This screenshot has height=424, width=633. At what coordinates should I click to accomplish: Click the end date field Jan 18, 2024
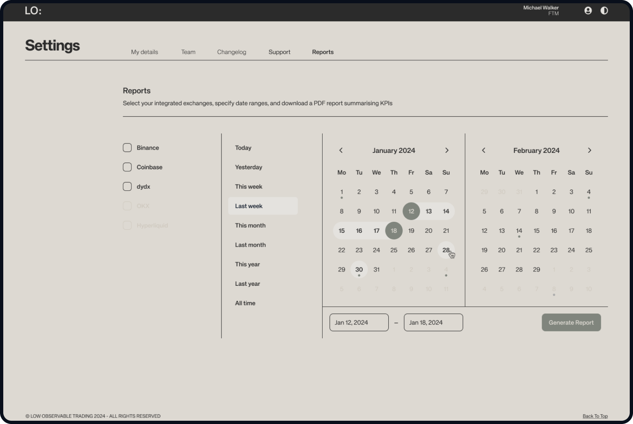tap(433, 322)
